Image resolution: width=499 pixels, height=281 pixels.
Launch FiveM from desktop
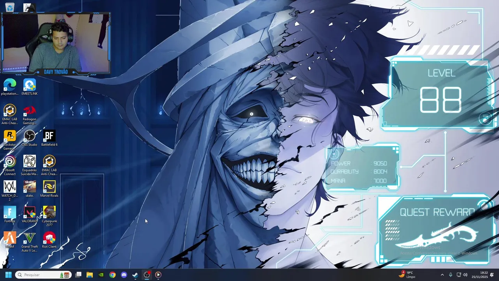pyautogui.click(x=10, y=240)
